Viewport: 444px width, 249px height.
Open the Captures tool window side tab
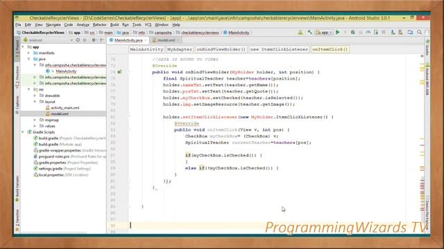pos(17,104)
